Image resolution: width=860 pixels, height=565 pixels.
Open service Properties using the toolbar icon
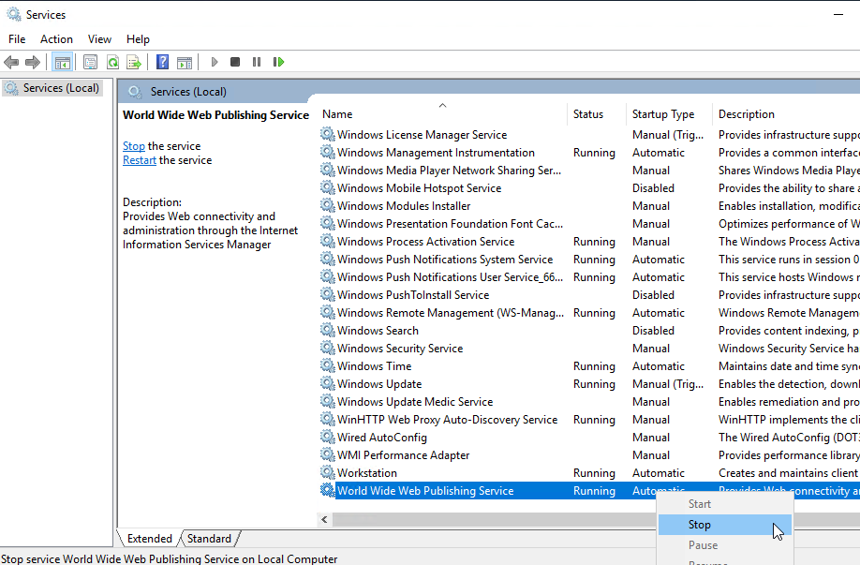(x=90, y=62)
